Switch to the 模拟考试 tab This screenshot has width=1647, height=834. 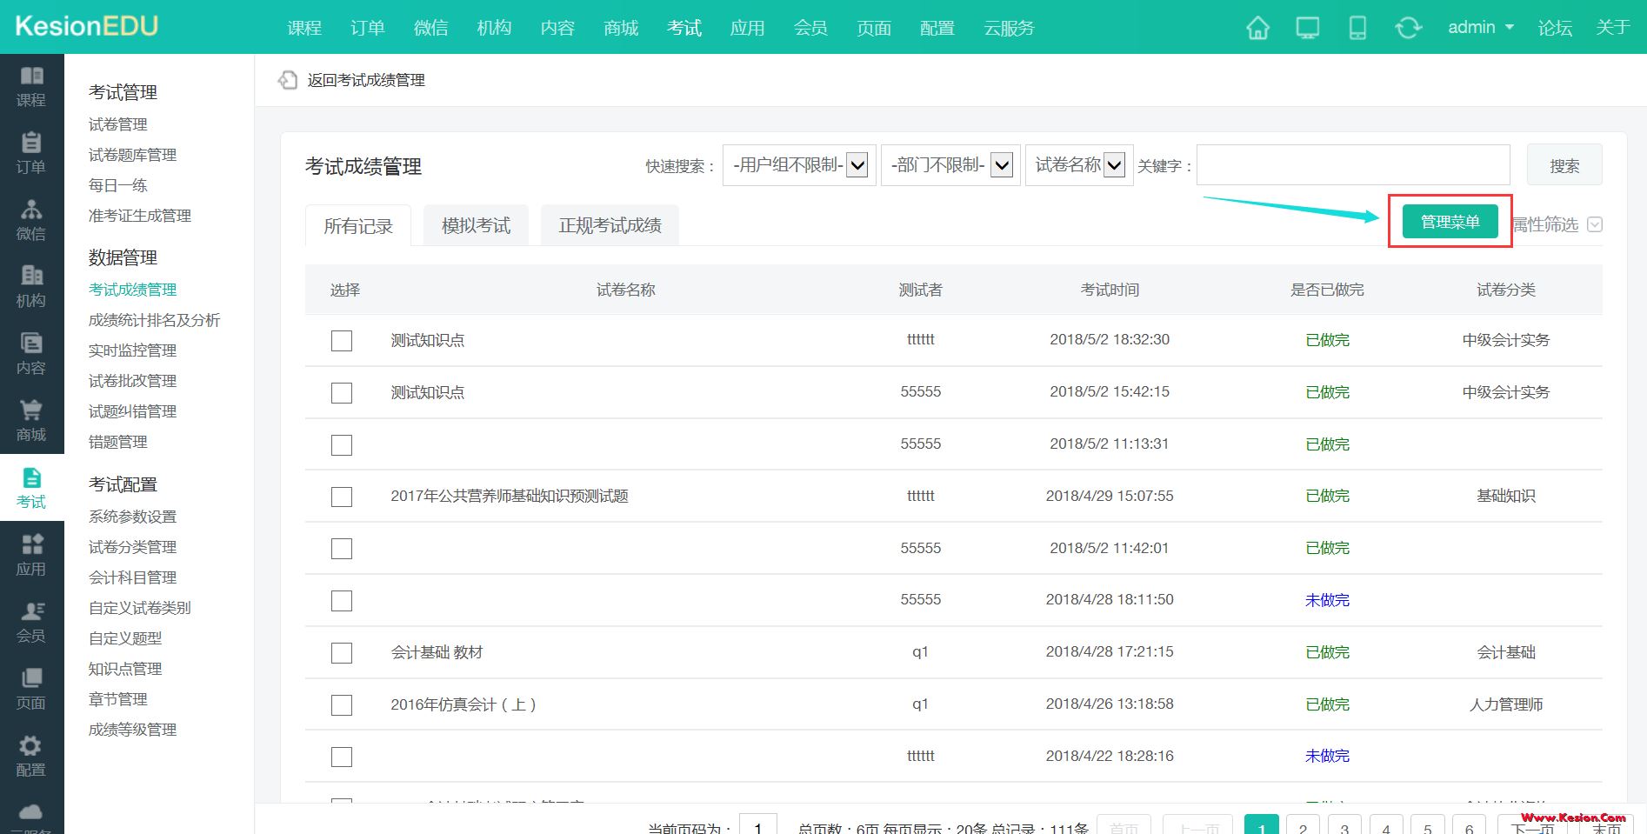pos(476,226)
